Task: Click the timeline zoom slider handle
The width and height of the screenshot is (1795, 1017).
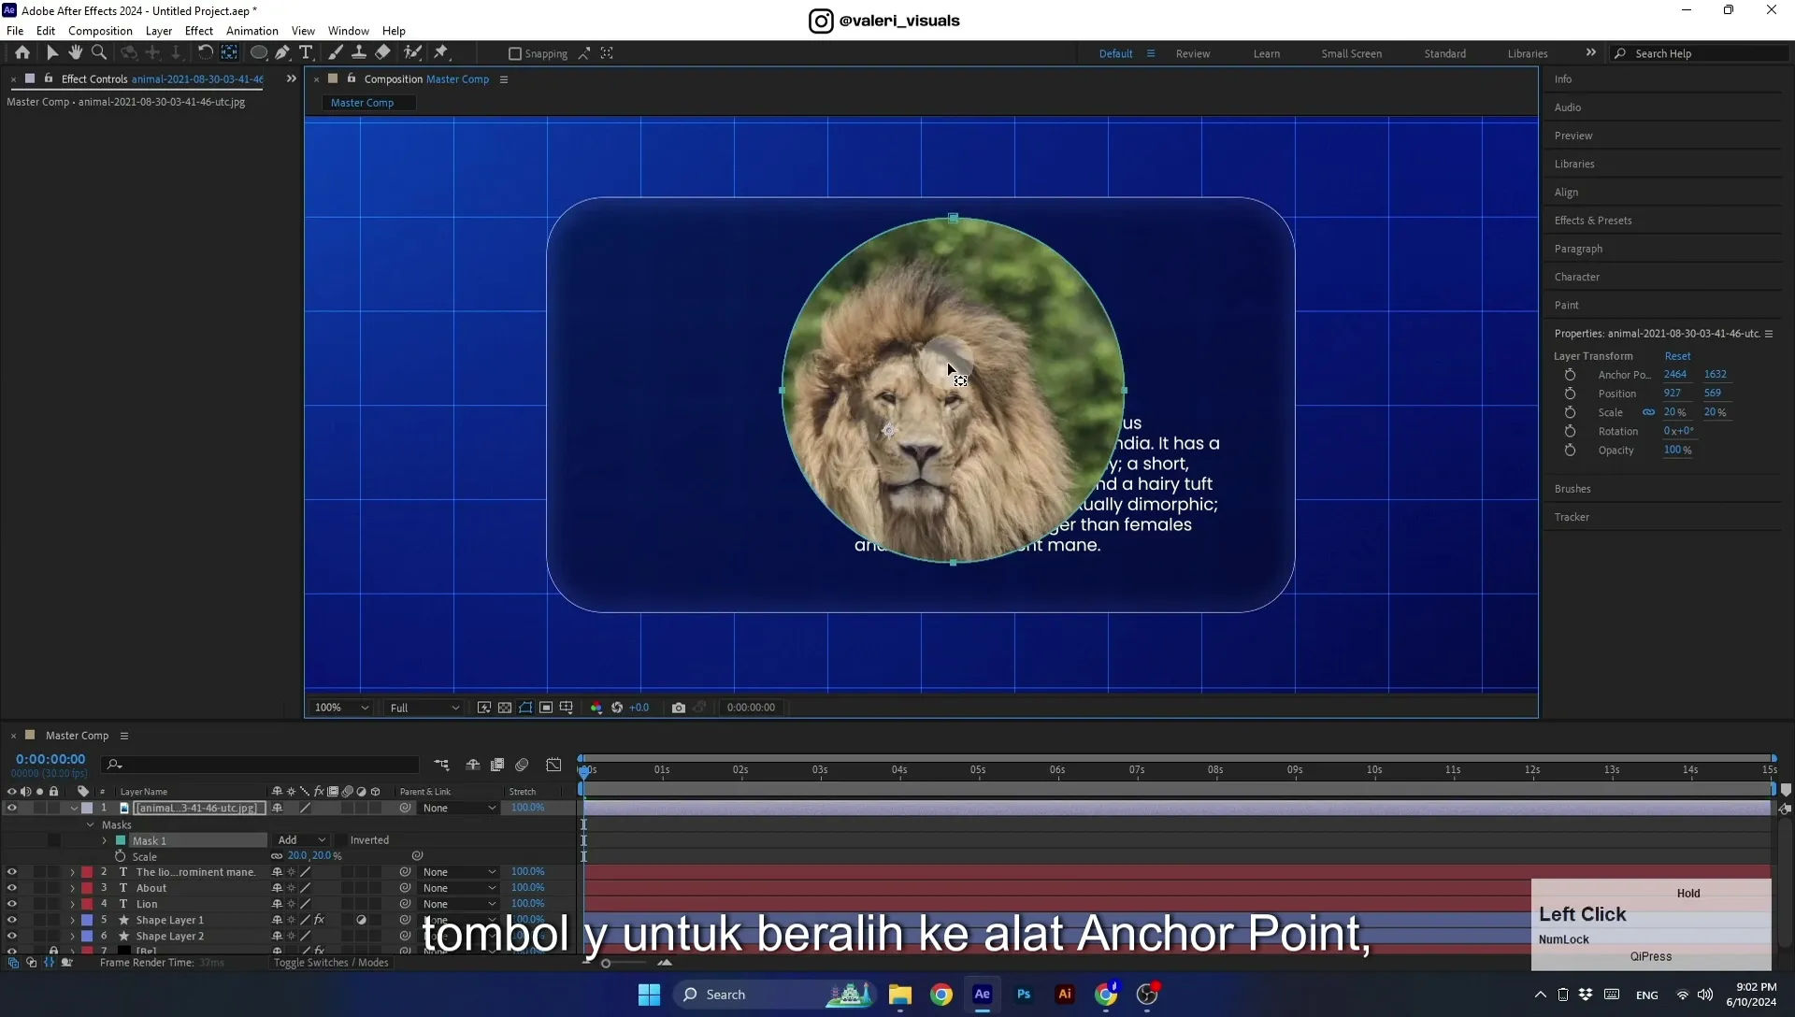Action: point(606,963)
